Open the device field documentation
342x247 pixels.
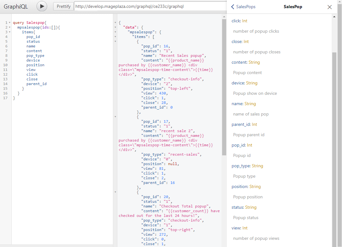click(x=238, y=83)
